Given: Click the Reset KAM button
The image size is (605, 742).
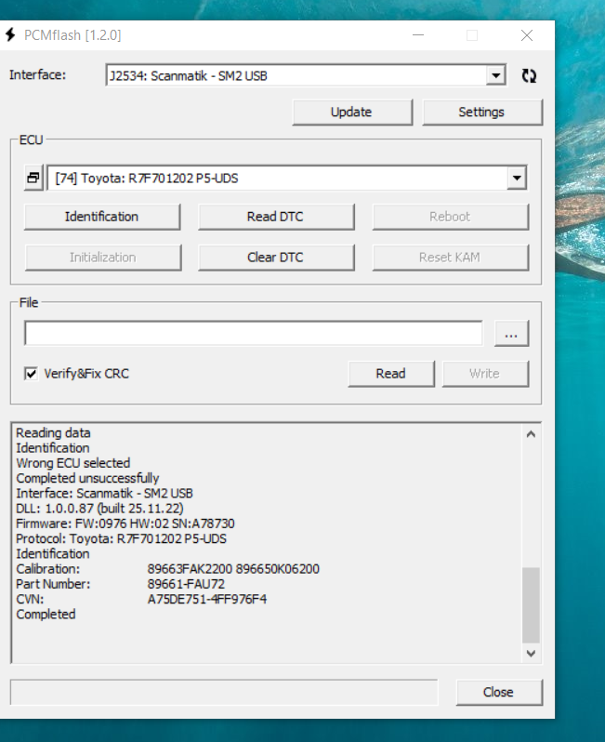Looking at the screenshot, I should [451, 258].
